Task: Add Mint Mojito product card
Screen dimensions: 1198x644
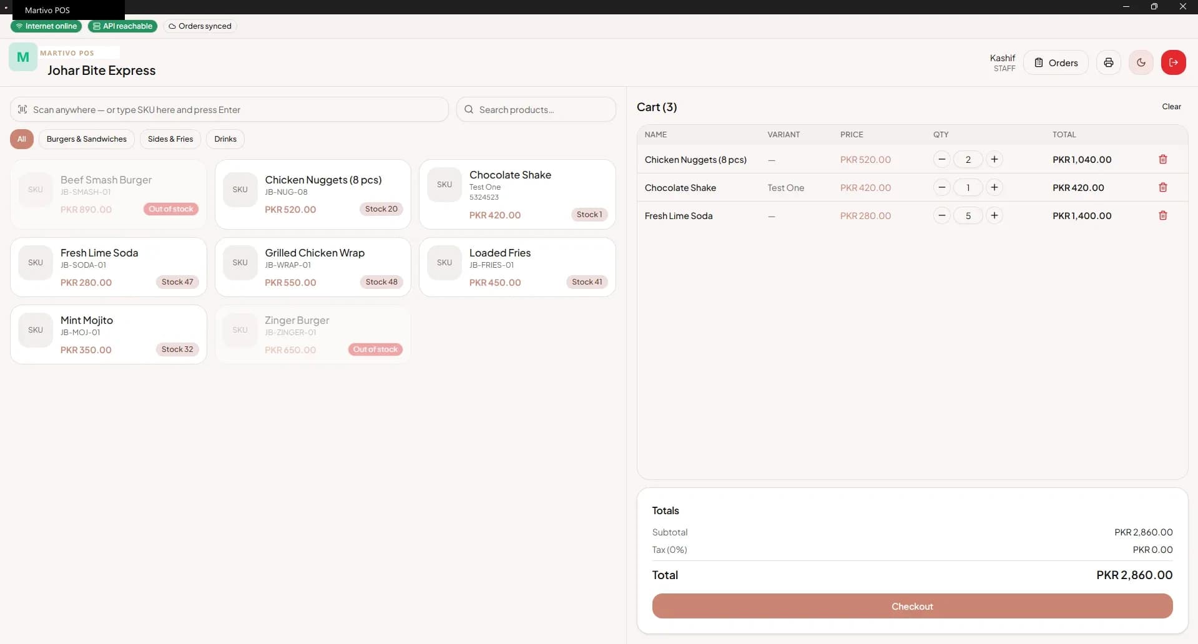Action: click(x=108, y=334)
